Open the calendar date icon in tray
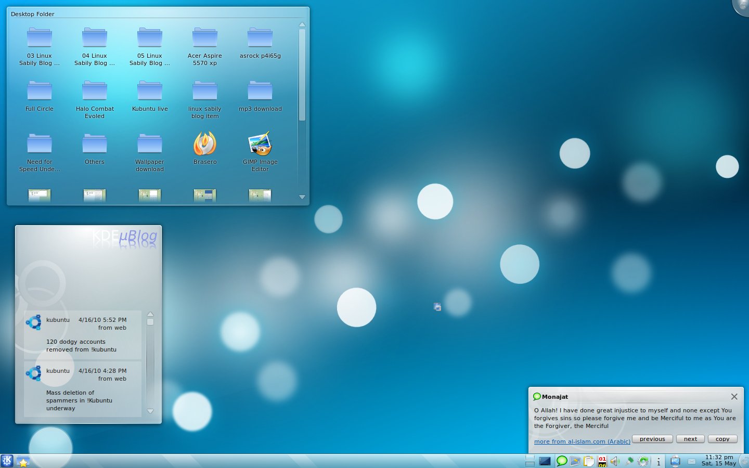The image size is (749, 468). coord(602,461)
